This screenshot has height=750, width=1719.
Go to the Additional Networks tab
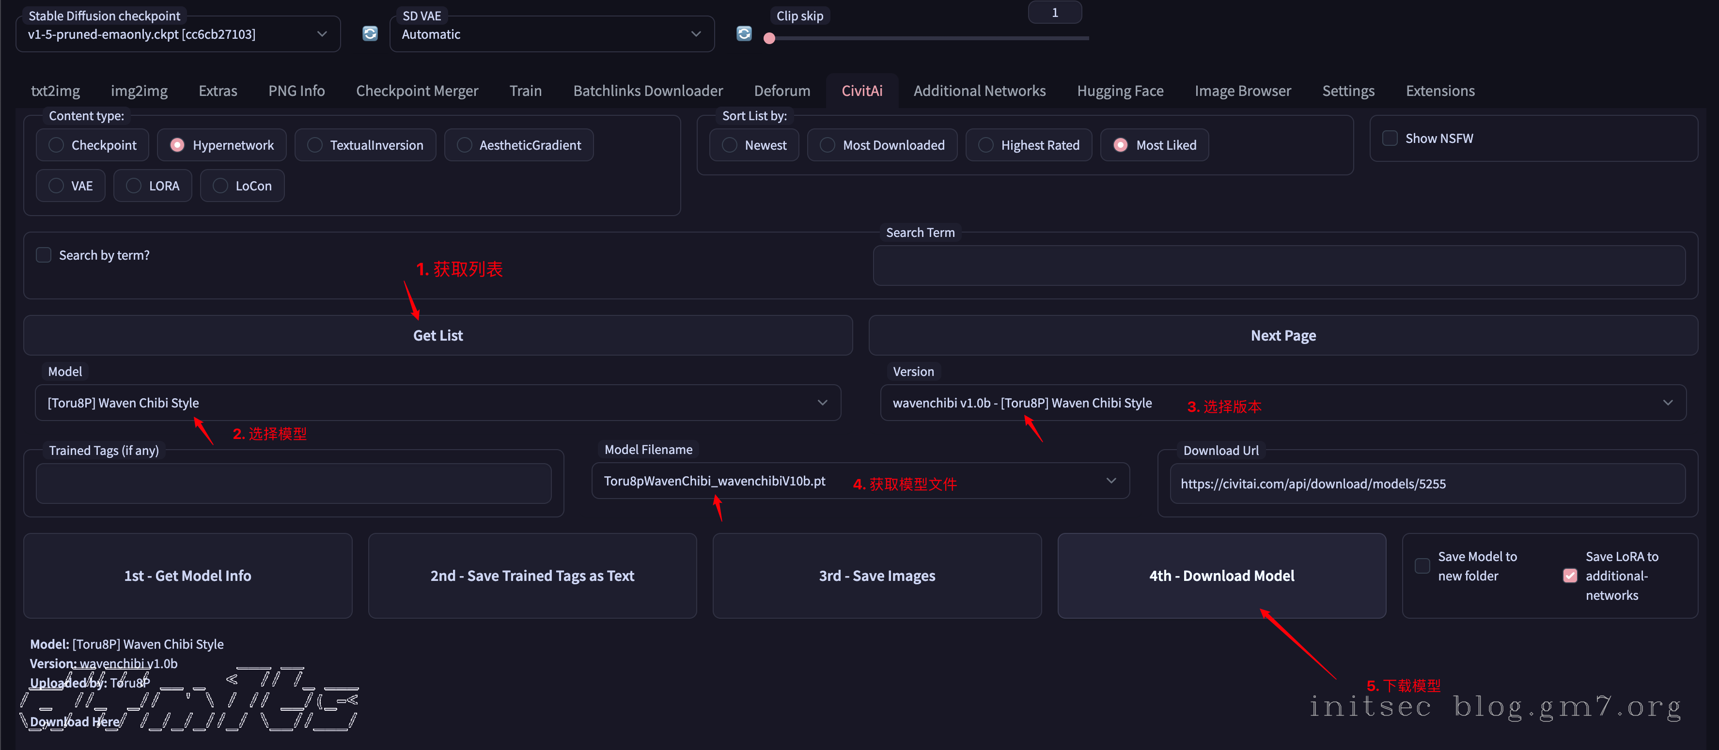(979, 91)
